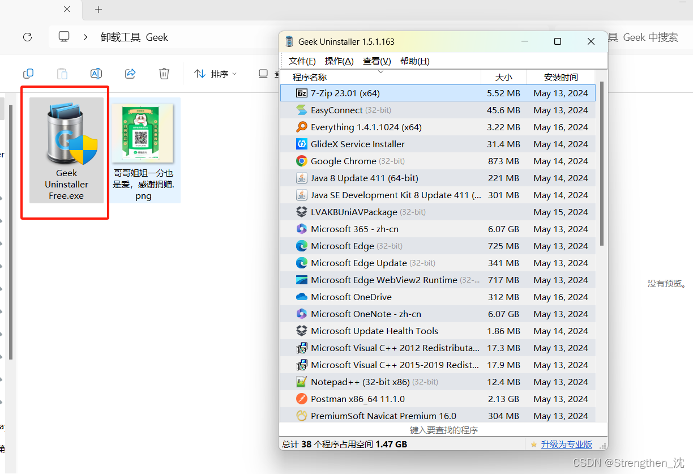This screenshot has height=474, width=693.
Task: Click the Microsoft Edge (32-bit) icon
Action: tap(302, 246)
